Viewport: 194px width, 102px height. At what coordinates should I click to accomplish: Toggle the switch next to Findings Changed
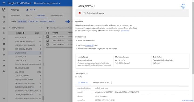68,22
